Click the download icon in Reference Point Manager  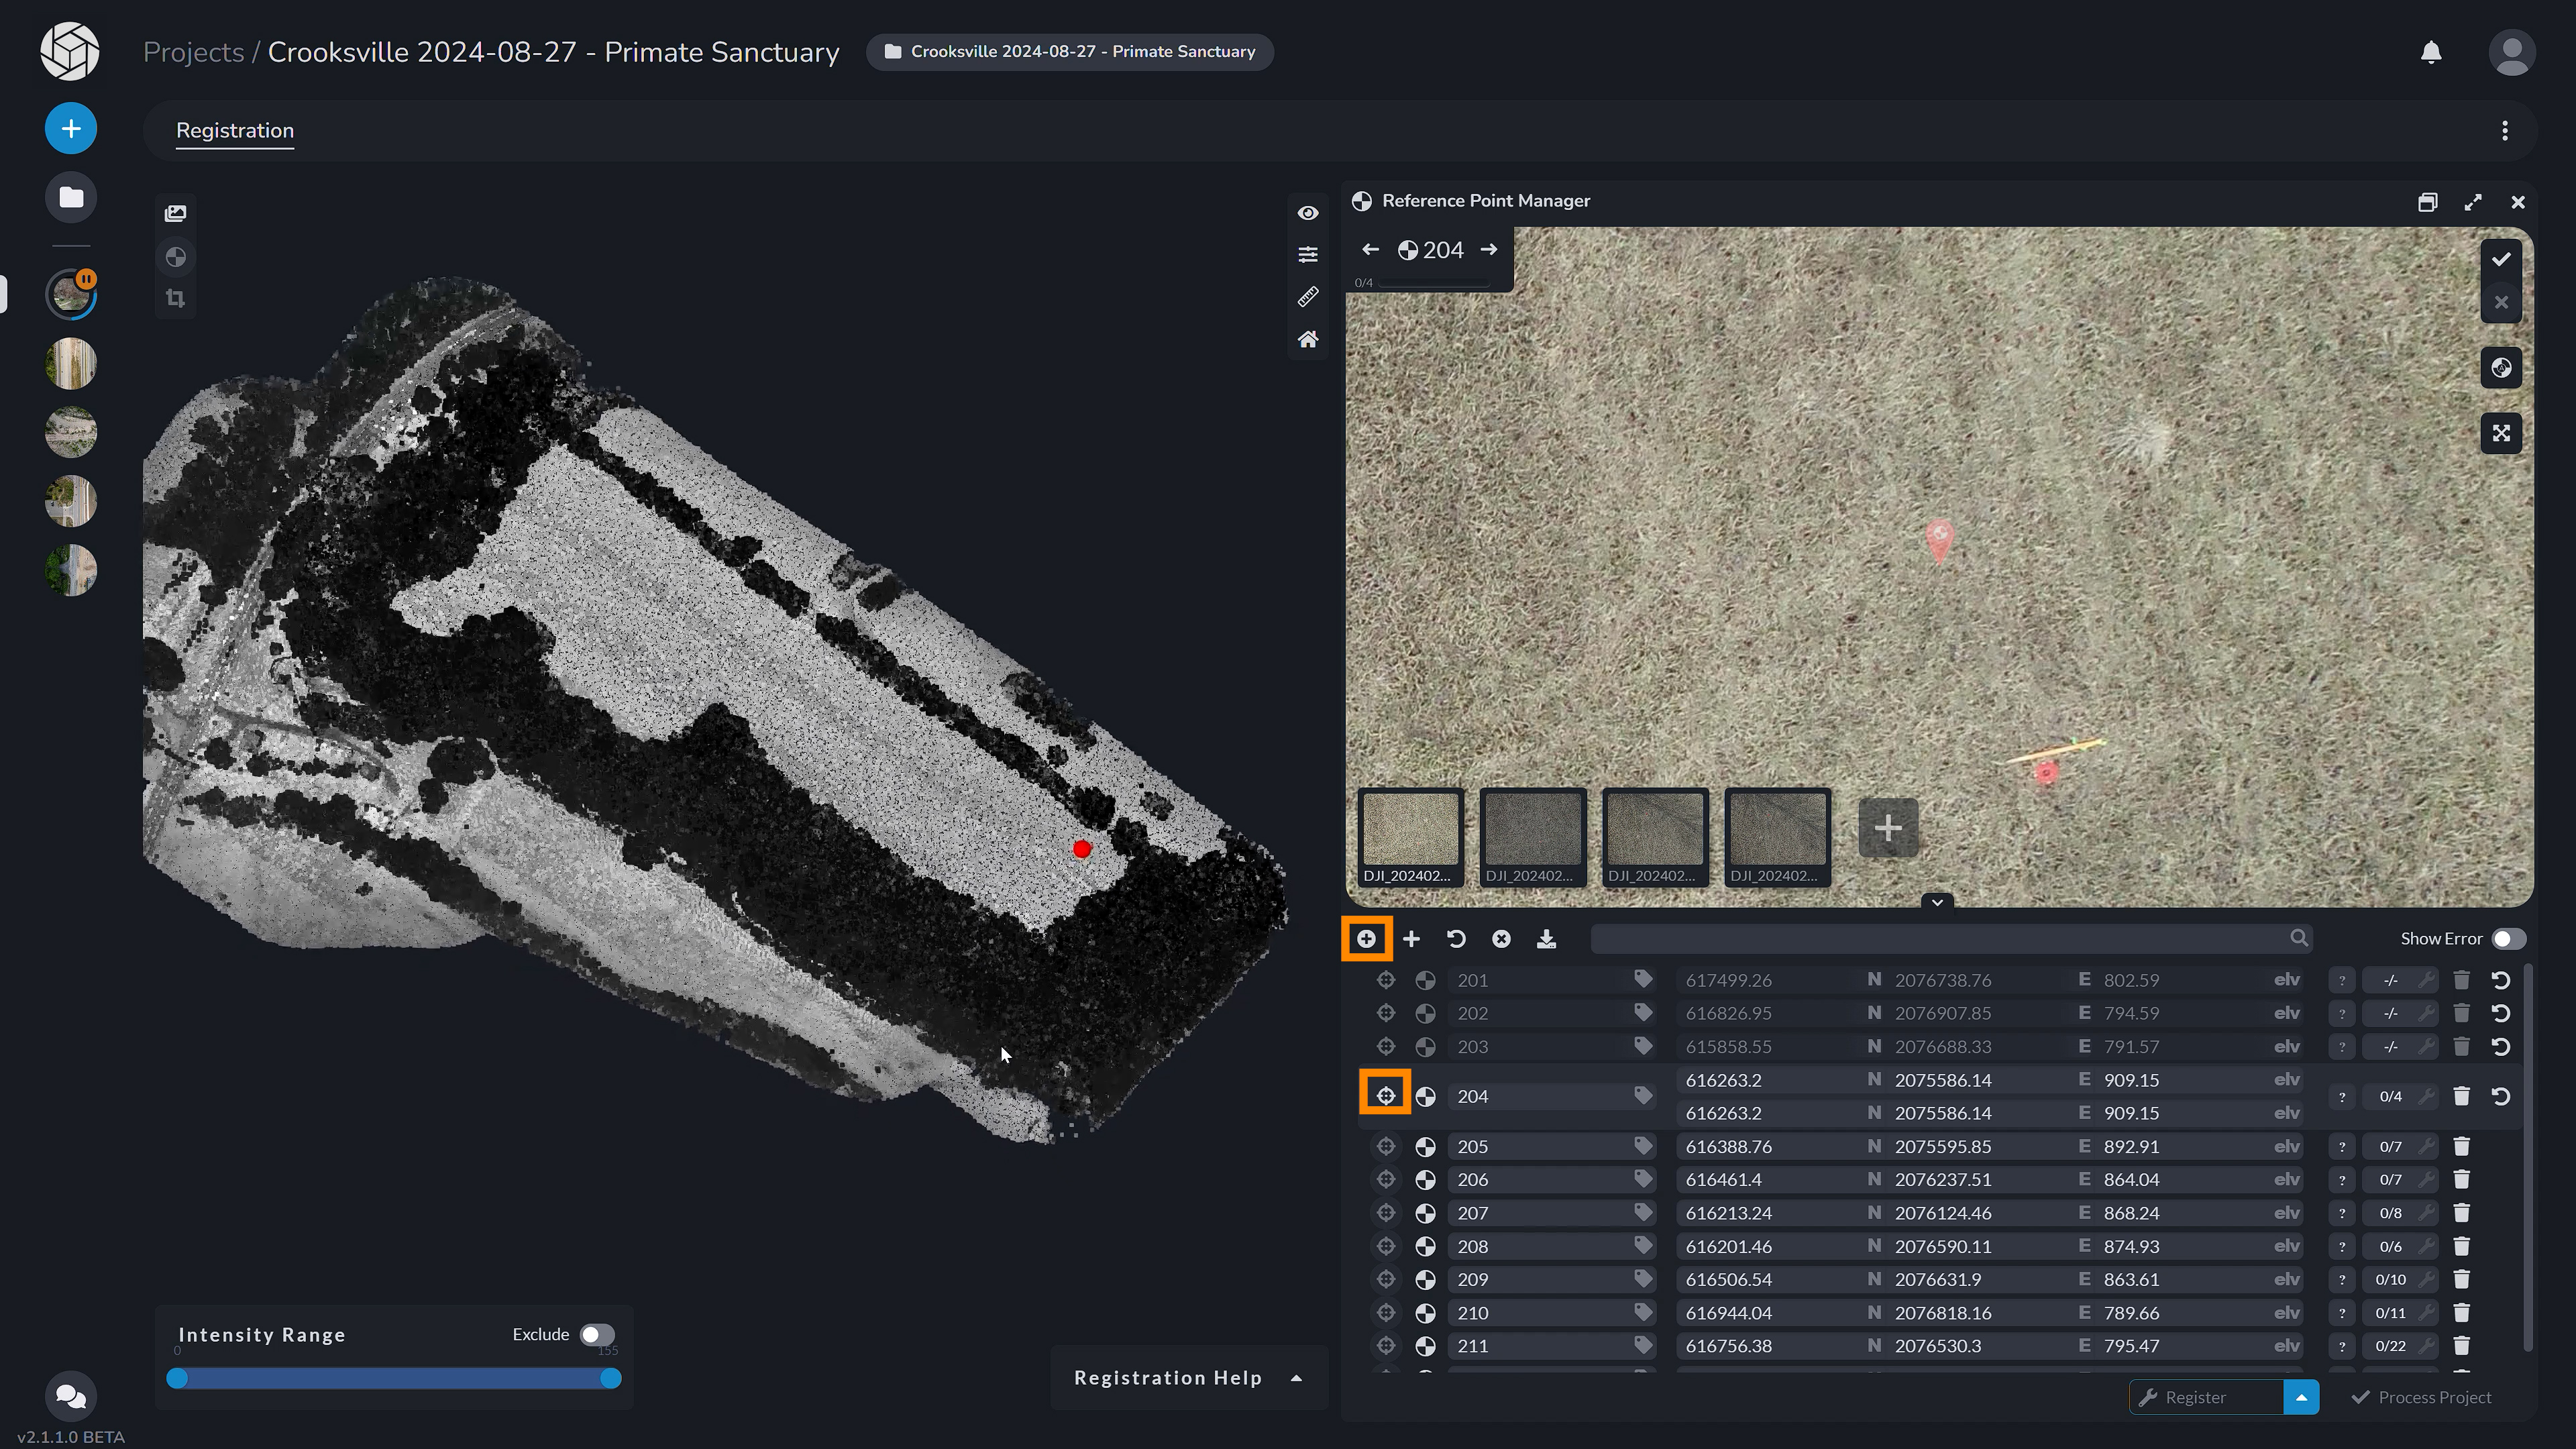[1547, 939]
